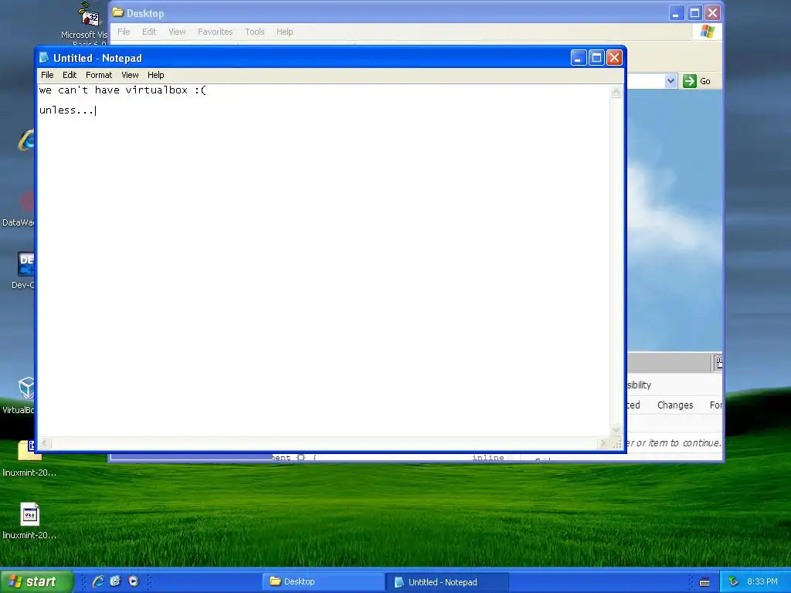Select the DataWa desktop icon

pyautogui.click(x=19, y=209)
